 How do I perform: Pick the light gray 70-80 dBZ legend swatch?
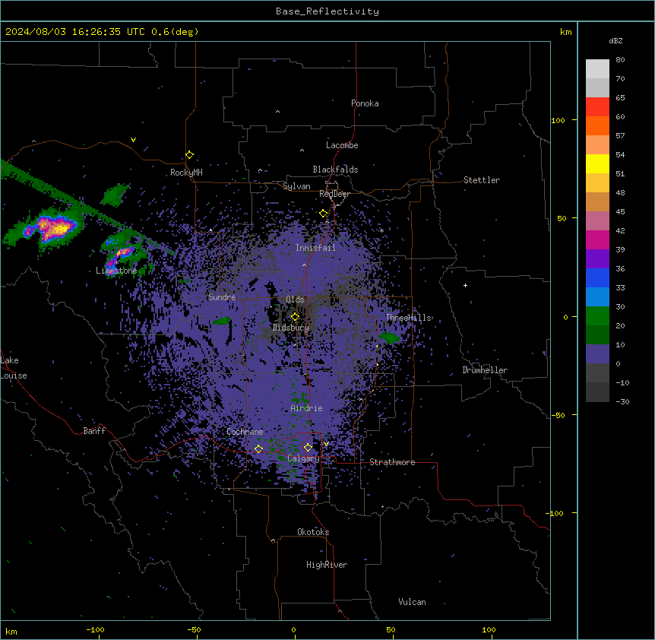597,69
